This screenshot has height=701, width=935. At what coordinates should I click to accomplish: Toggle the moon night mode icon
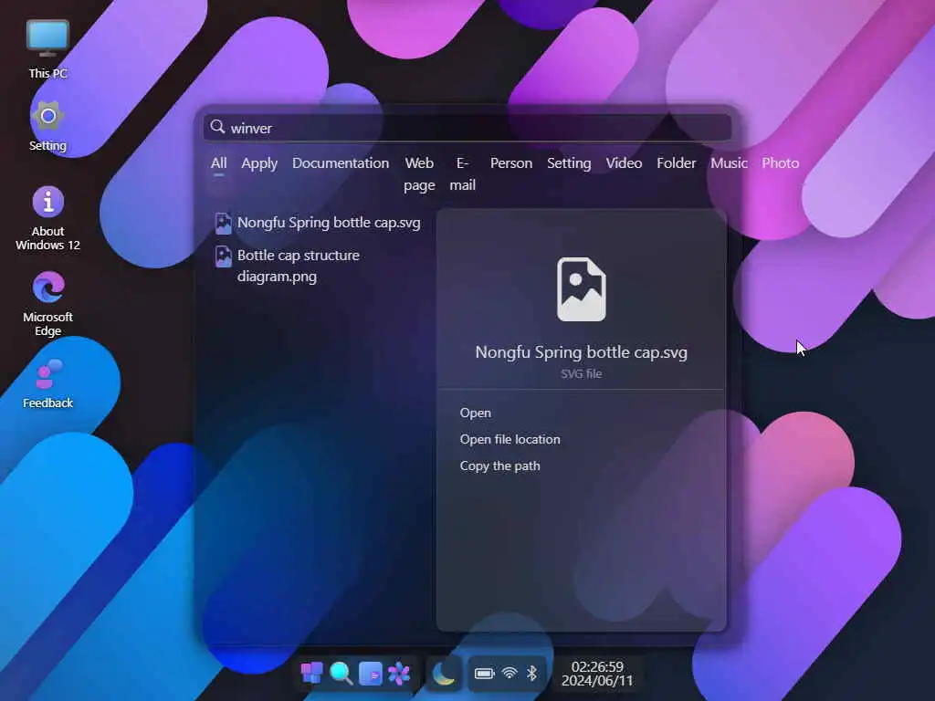pos(443,674)
